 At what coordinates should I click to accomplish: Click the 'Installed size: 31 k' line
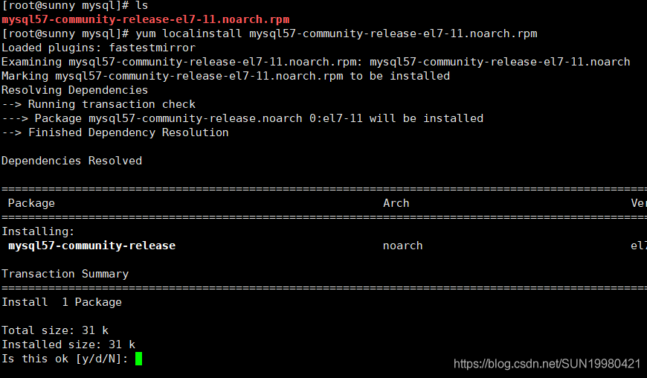[x=68, y=345]
